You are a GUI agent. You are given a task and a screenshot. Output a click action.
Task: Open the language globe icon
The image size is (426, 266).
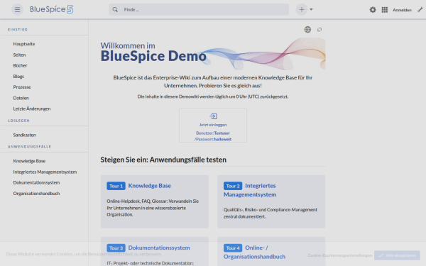[307, 29]
